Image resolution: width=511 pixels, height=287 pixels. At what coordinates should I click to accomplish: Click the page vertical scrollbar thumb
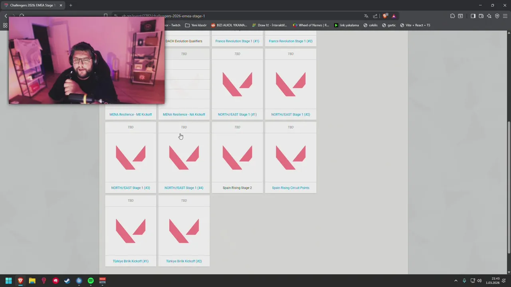pyautogui.click(x=509, y=187)
